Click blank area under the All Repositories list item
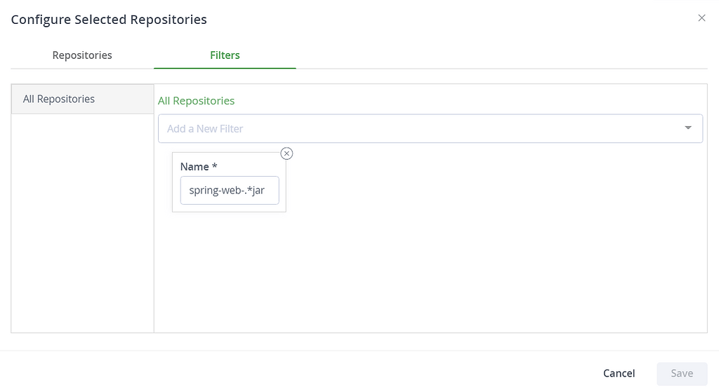Viewport: 719px width, 387px height. click(82, 224)
